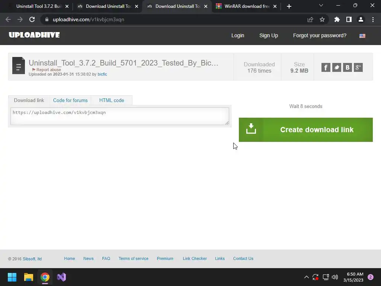Reload the page in Chrome
381x286 pixels.
[x=32, y=19]
